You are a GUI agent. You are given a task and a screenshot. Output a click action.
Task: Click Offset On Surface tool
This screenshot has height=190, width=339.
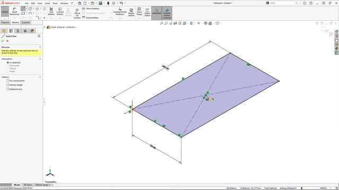(x=77, y=13)
